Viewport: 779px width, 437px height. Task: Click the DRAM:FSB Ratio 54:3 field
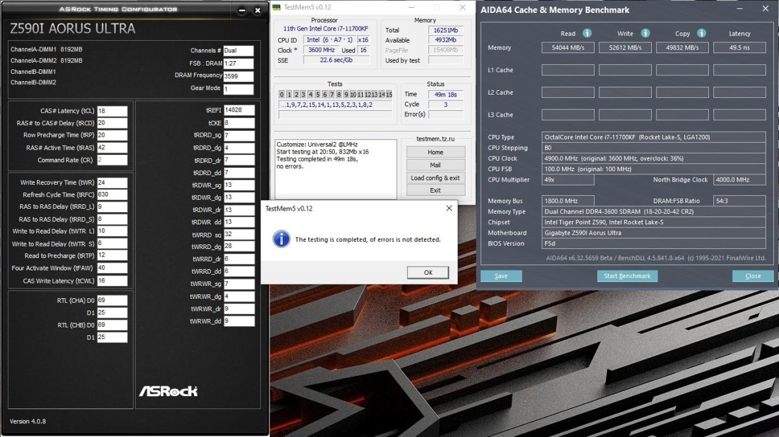click(739, 201)
